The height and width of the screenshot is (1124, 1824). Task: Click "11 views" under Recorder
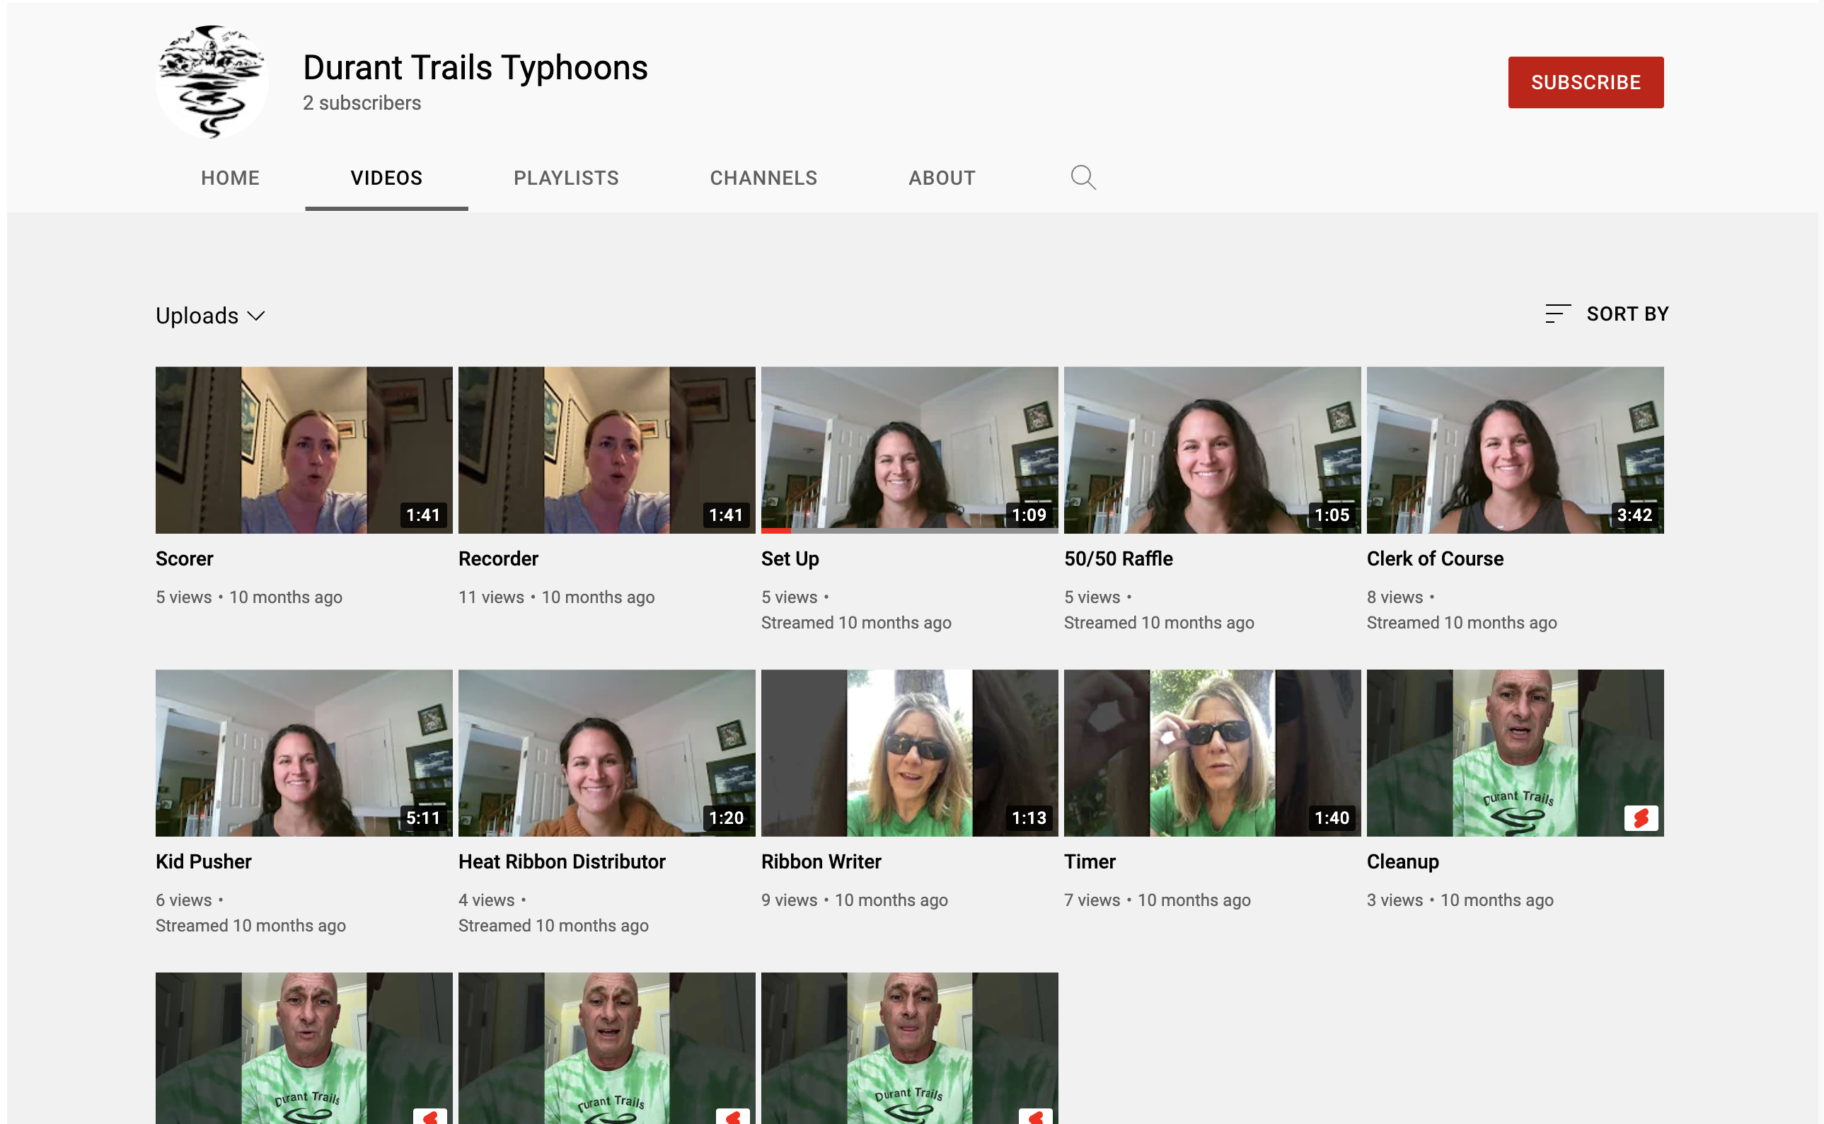tap(491, 597)
